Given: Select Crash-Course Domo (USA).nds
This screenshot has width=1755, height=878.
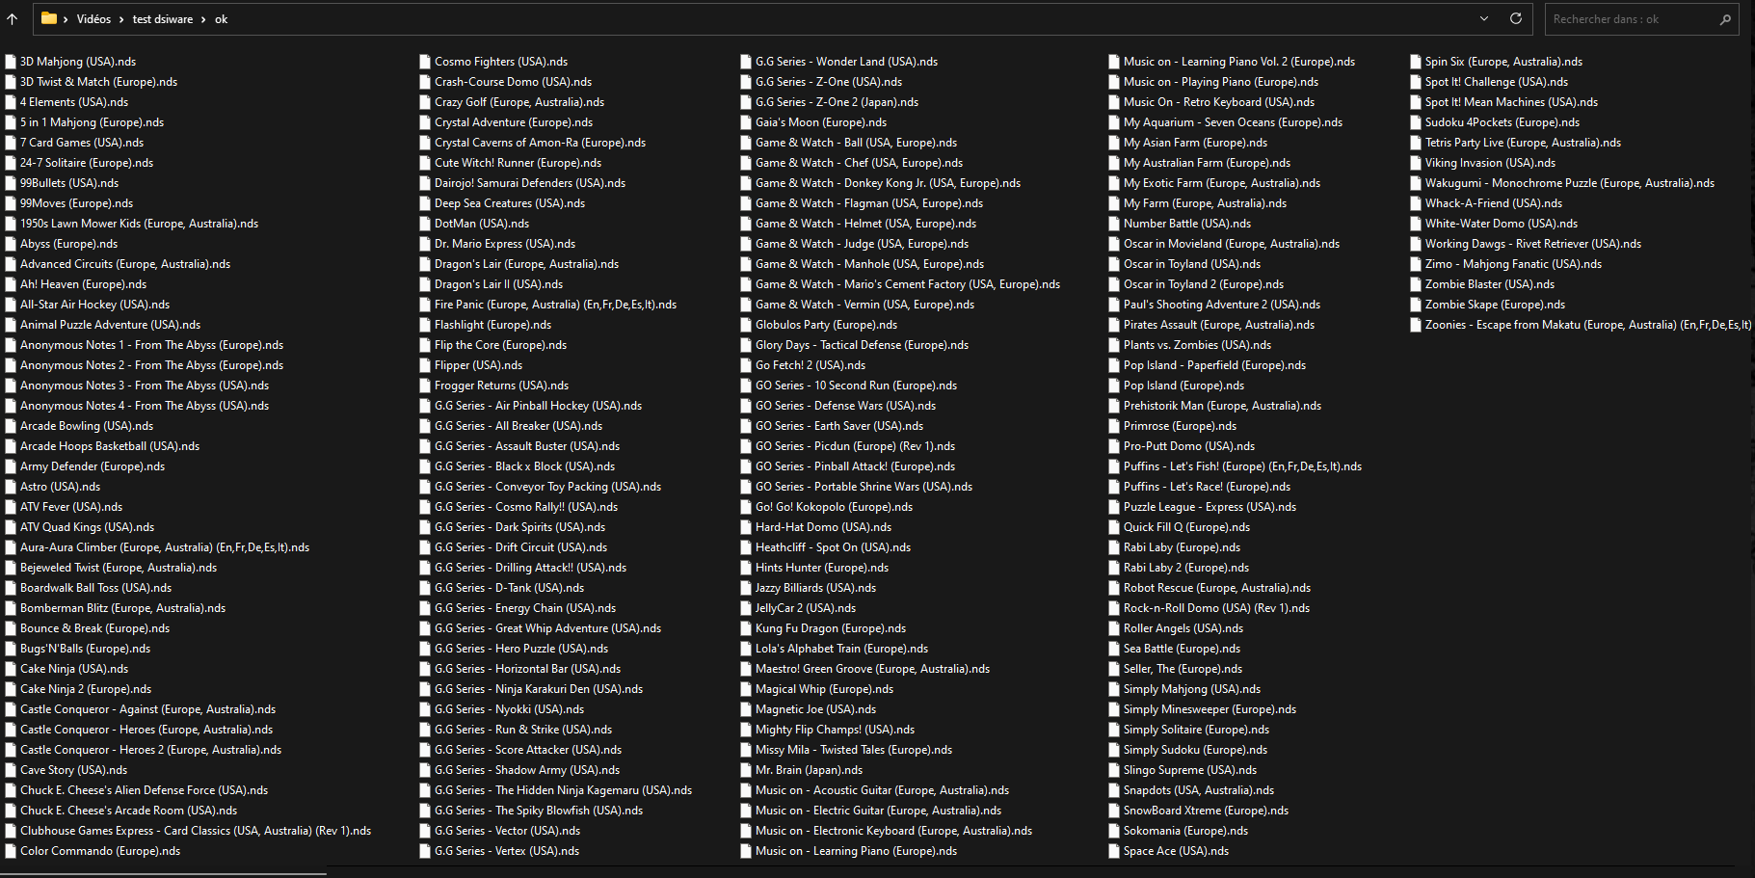Looking at the screenshot, I should point(514,82).
